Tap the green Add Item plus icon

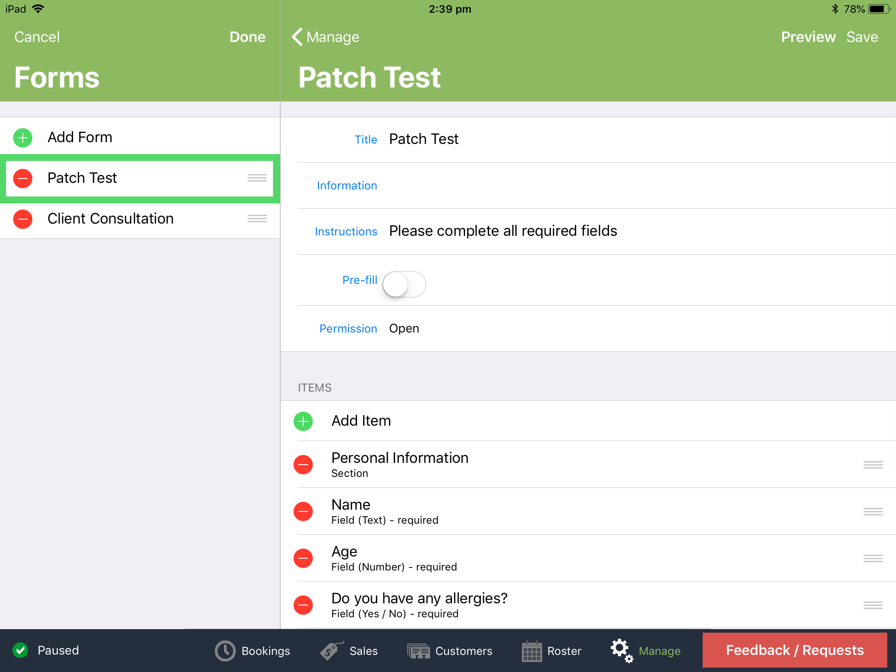(x=303, y=421)
